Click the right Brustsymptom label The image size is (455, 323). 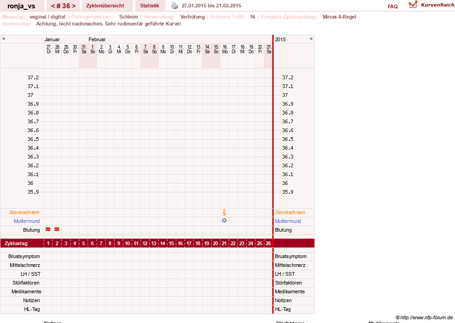pos(291,256)
